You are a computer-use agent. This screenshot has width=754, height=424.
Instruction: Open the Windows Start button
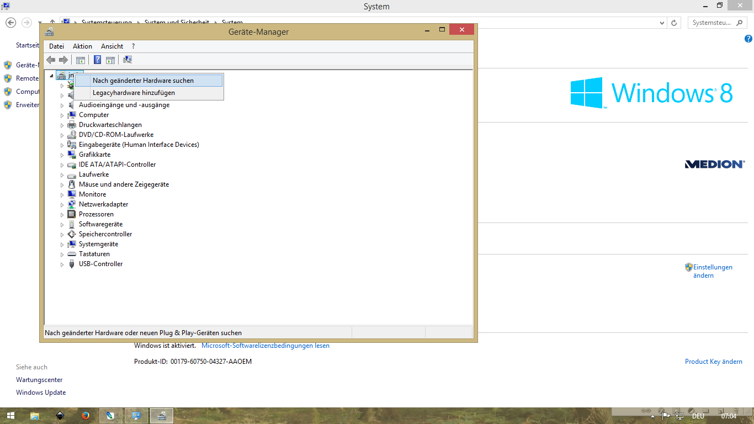click(x=10, y=416)
